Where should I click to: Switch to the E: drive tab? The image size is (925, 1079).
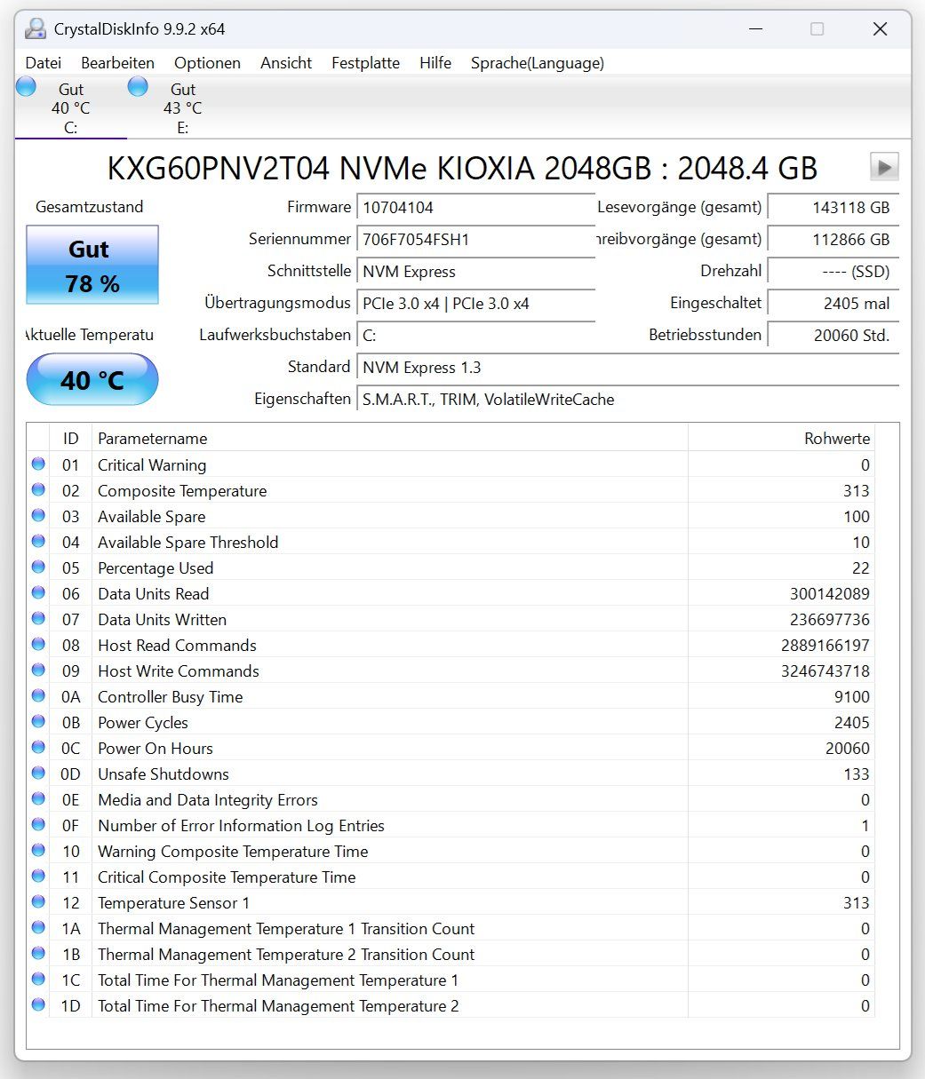point(183,107)
